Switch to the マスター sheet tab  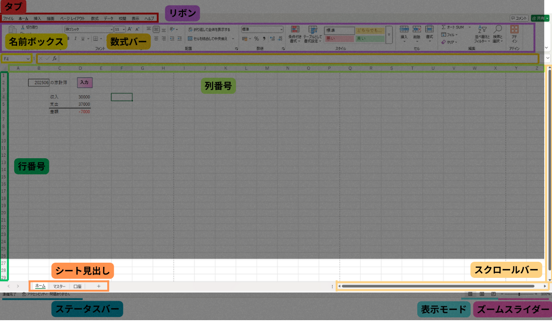pyautogui.click(x=59, y=286)
